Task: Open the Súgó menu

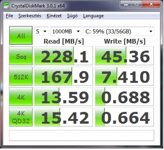Action: click(72, 16)
